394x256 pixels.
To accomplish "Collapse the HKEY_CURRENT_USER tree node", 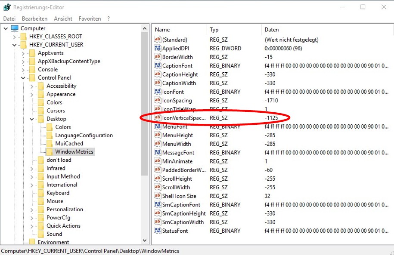I will pos(15,45).
